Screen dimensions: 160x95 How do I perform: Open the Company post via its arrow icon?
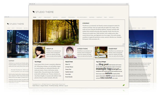coord(124,44)
